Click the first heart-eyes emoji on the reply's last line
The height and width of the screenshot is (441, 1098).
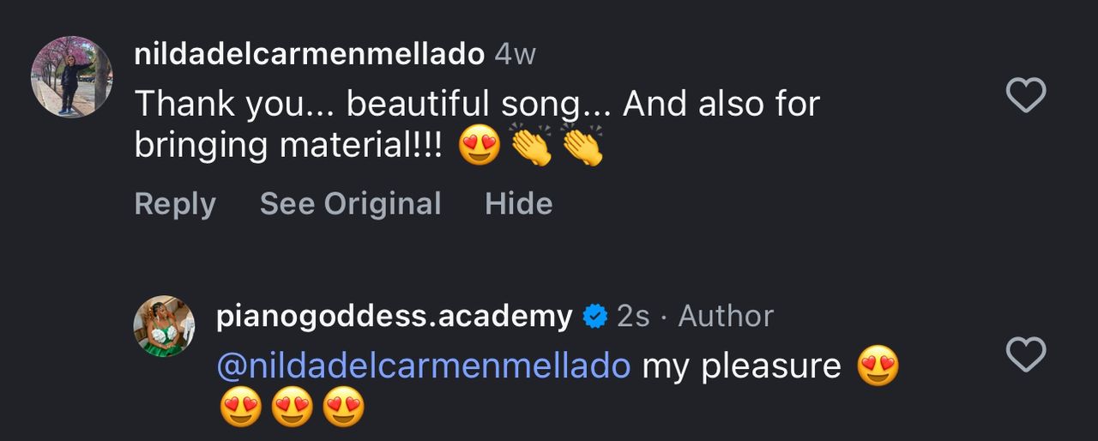240,408
